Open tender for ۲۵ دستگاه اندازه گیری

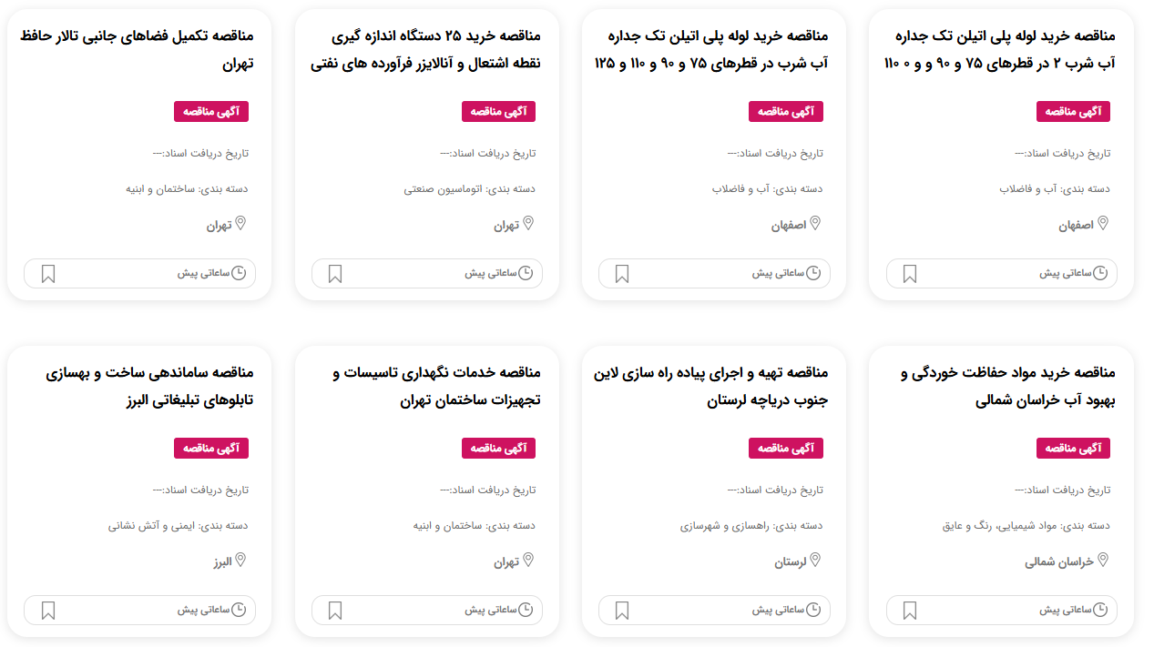[x=426, y=50]
